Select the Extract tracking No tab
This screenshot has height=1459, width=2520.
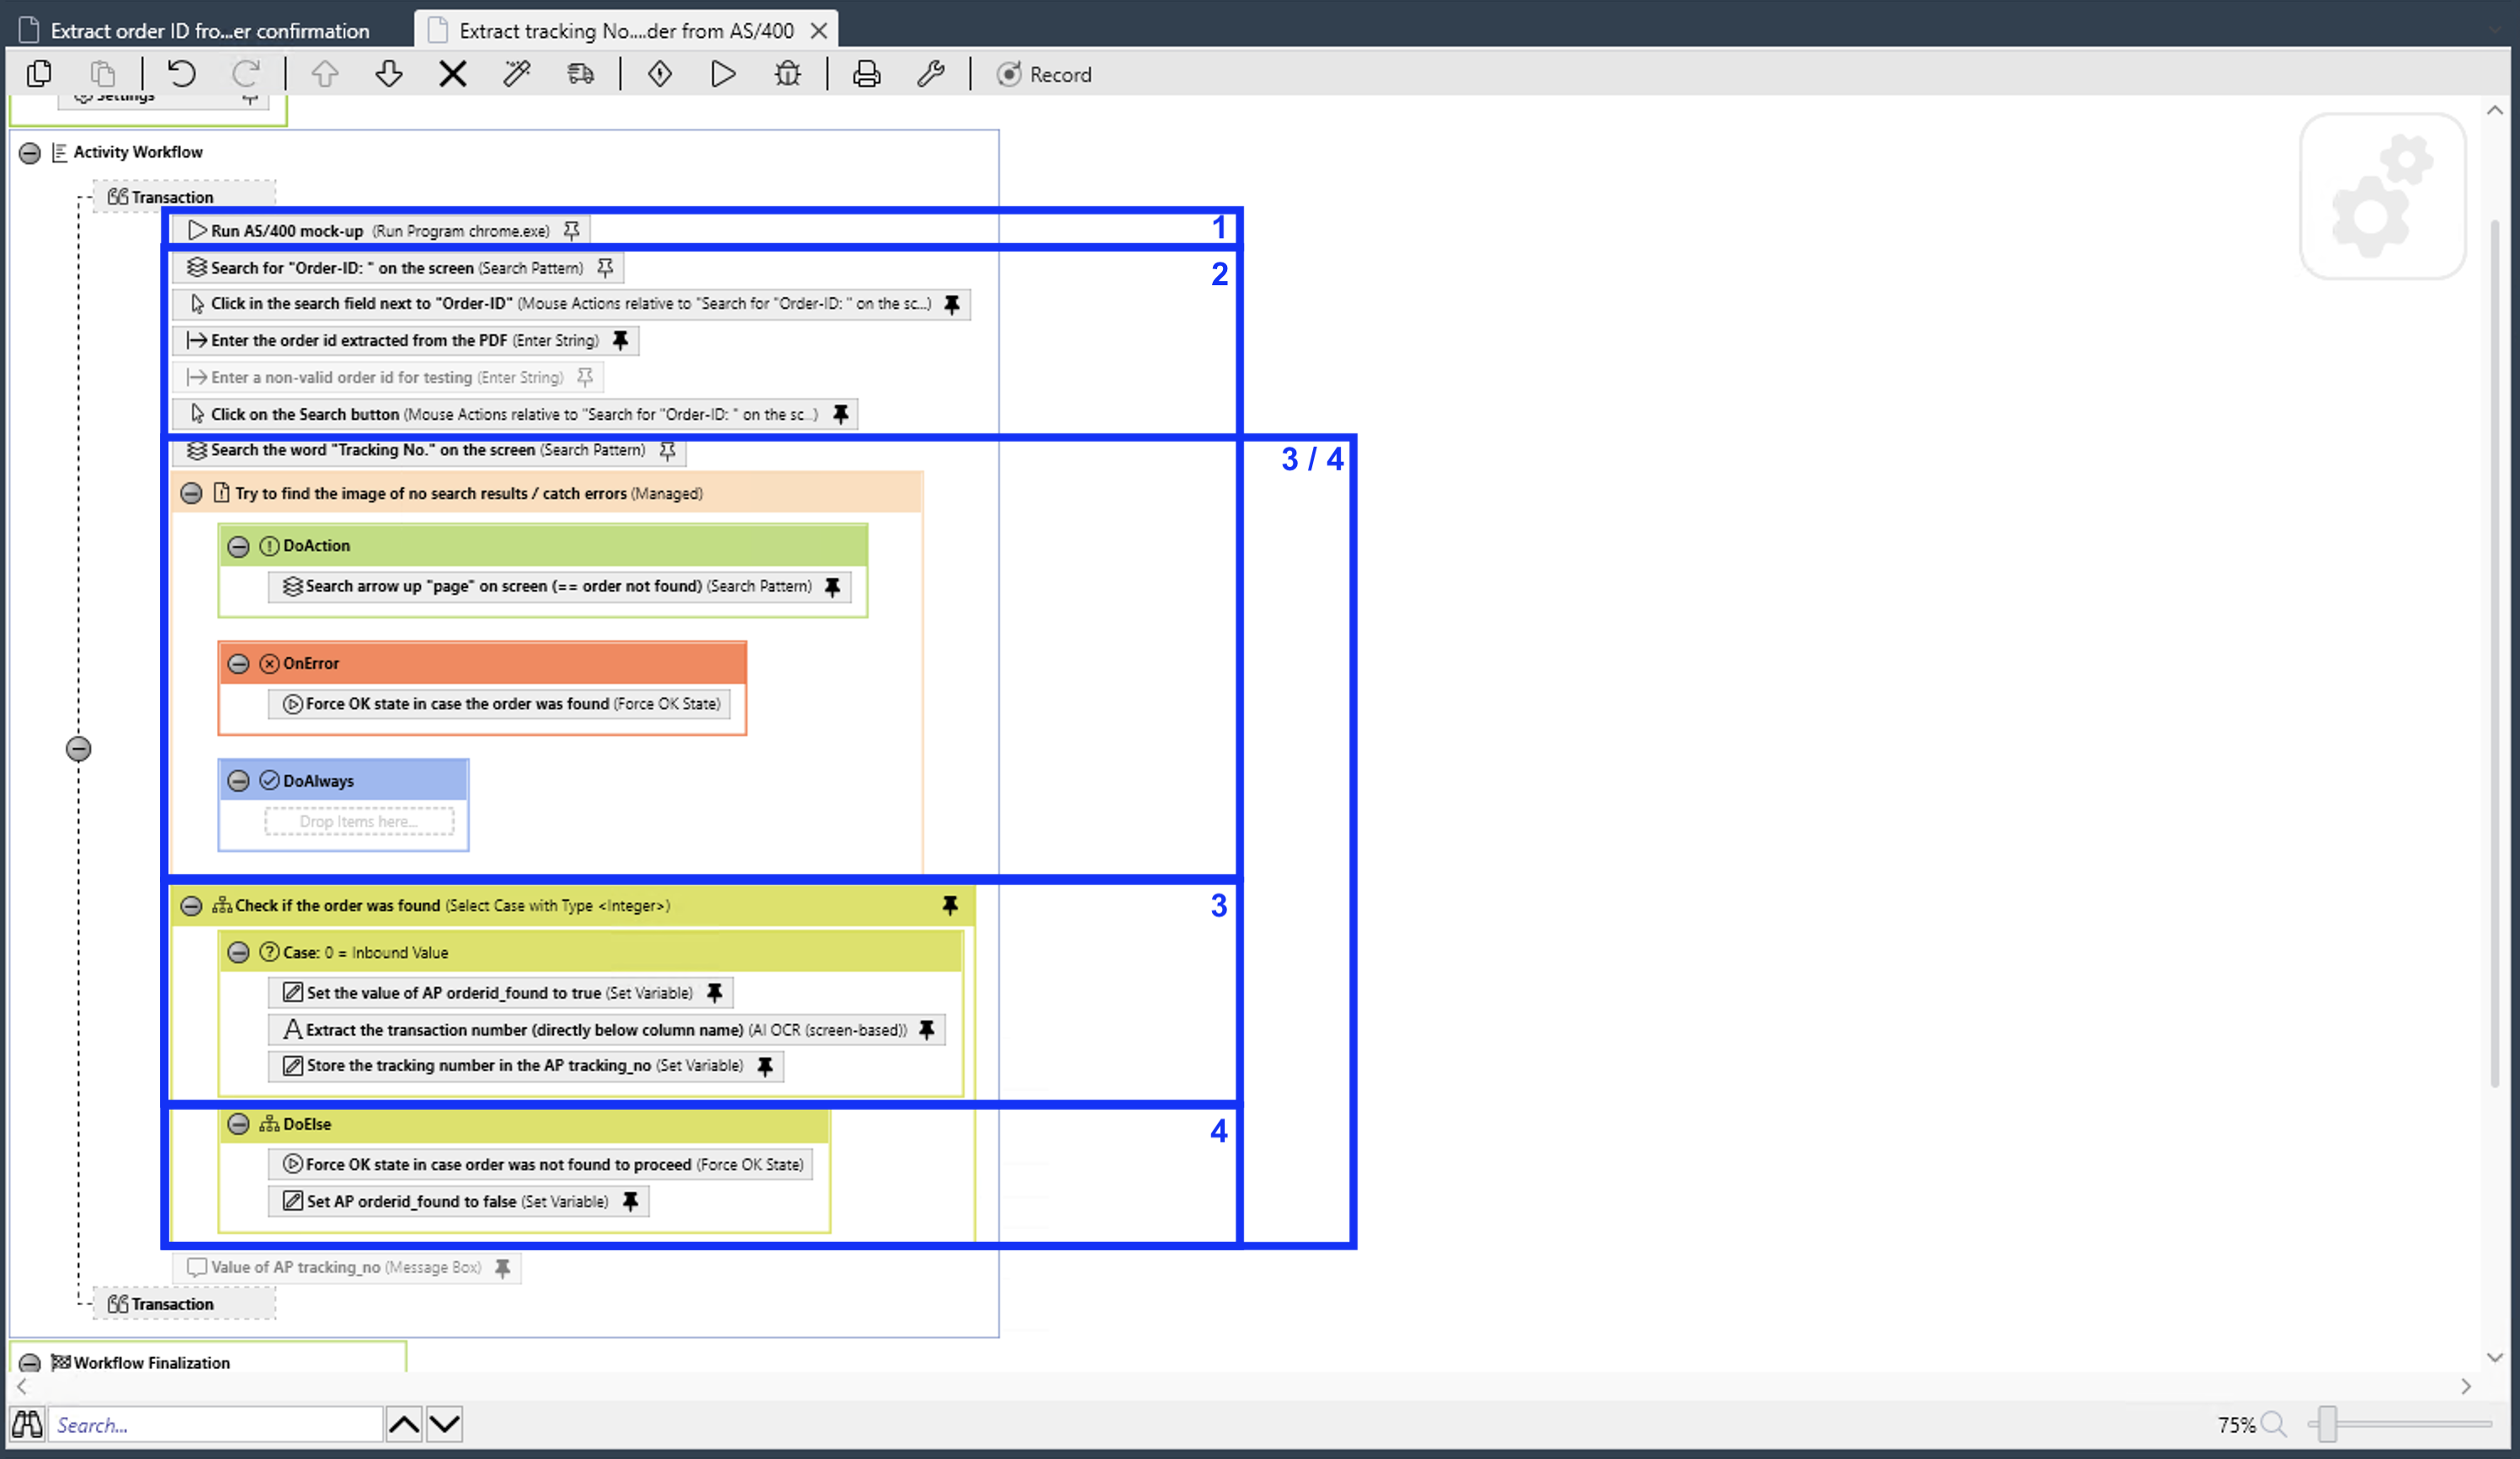point(620,30)
